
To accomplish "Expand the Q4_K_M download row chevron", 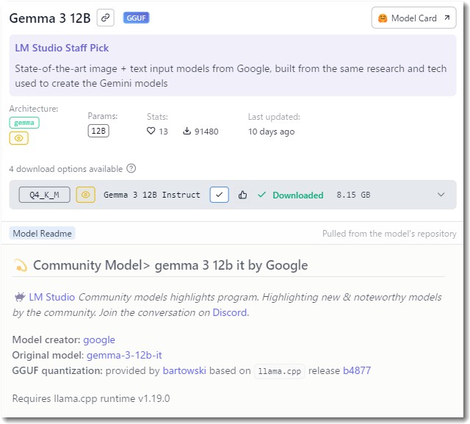I will pos(441,195).
